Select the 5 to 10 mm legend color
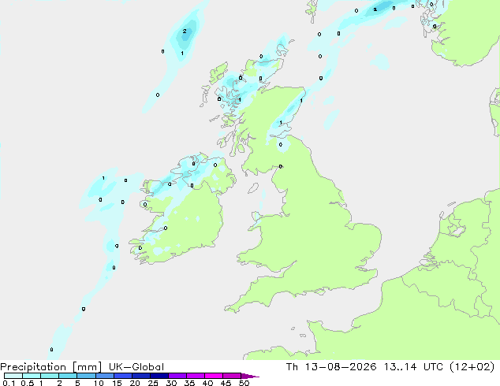The width and height of the screenshot is (500, 386). click(86, 376)
